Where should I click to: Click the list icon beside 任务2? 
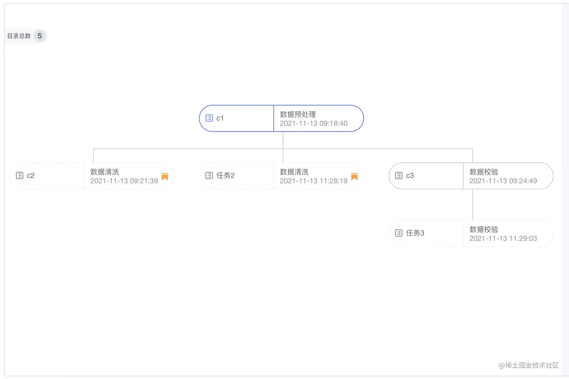209,175
